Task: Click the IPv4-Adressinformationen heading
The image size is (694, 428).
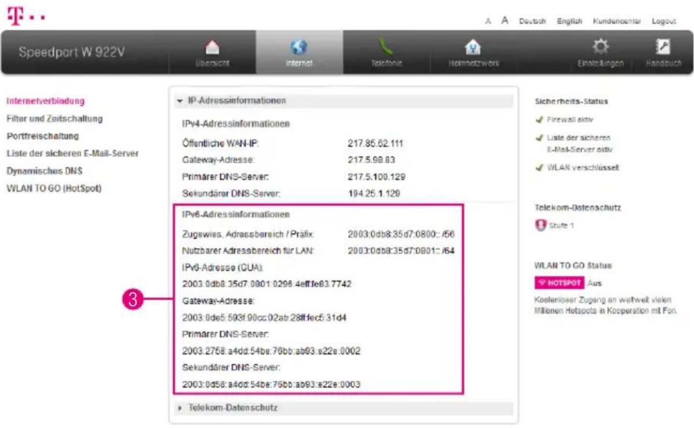Action: (x=236, y=124)
